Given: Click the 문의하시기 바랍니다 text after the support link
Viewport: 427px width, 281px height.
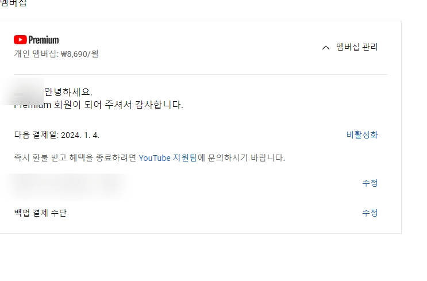Looking at the screenshot, I should tap(241, 158).
